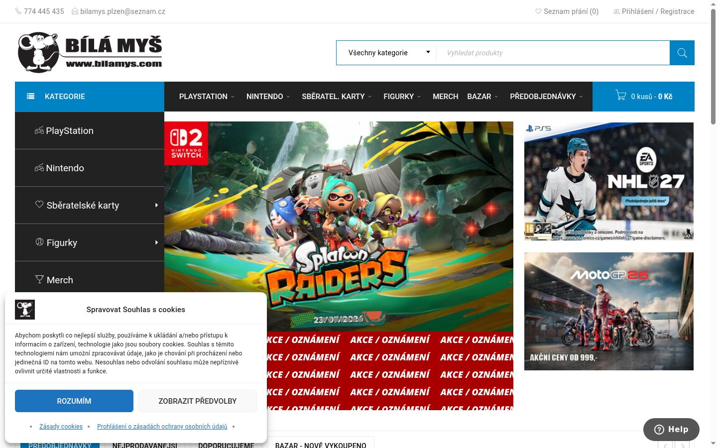Click the next carousel arrow
Viewport: 717px width, 448px height.
tap(683, 445)
